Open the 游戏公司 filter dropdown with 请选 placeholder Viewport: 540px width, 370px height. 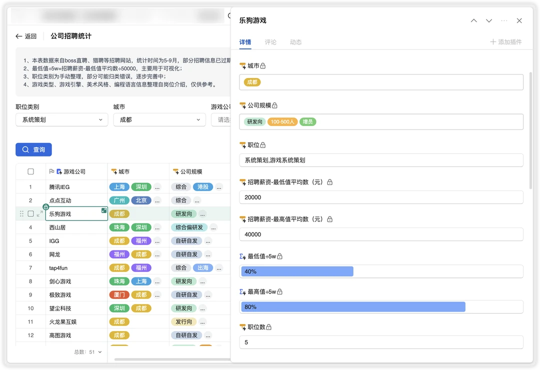pos(221,120)
